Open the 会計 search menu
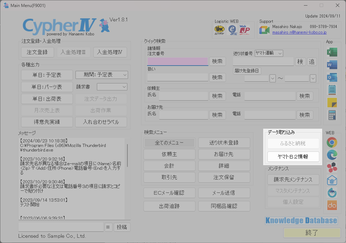The image size is (346, 243). coord(169,166)
